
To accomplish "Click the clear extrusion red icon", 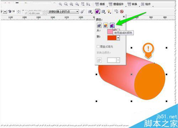I will [x=122, y=11].
